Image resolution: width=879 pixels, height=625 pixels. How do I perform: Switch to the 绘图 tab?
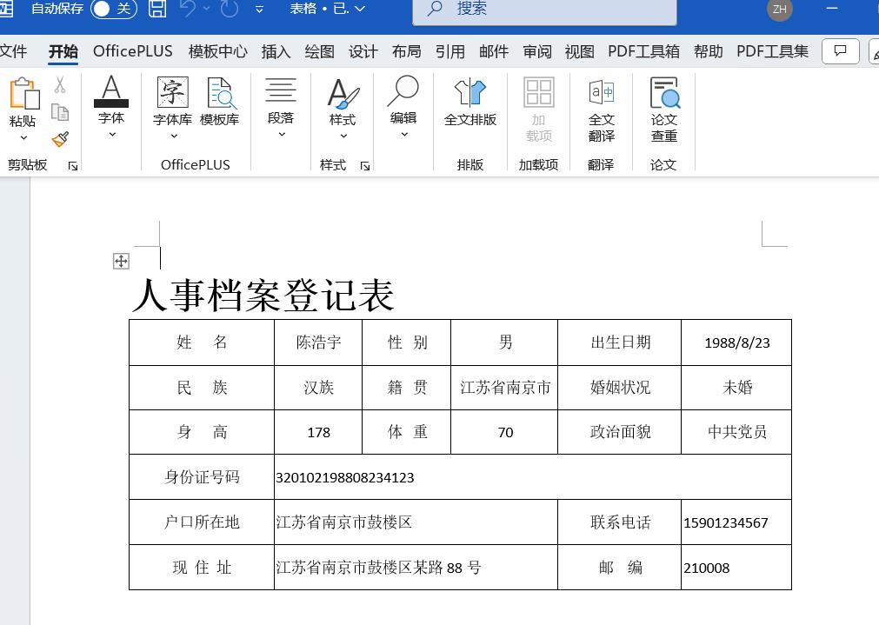tap(320, 51)
